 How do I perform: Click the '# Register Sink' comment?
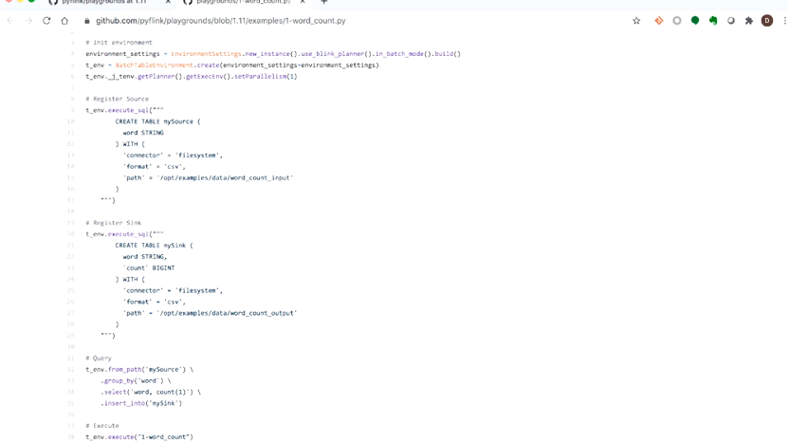(x=113, y=223)
